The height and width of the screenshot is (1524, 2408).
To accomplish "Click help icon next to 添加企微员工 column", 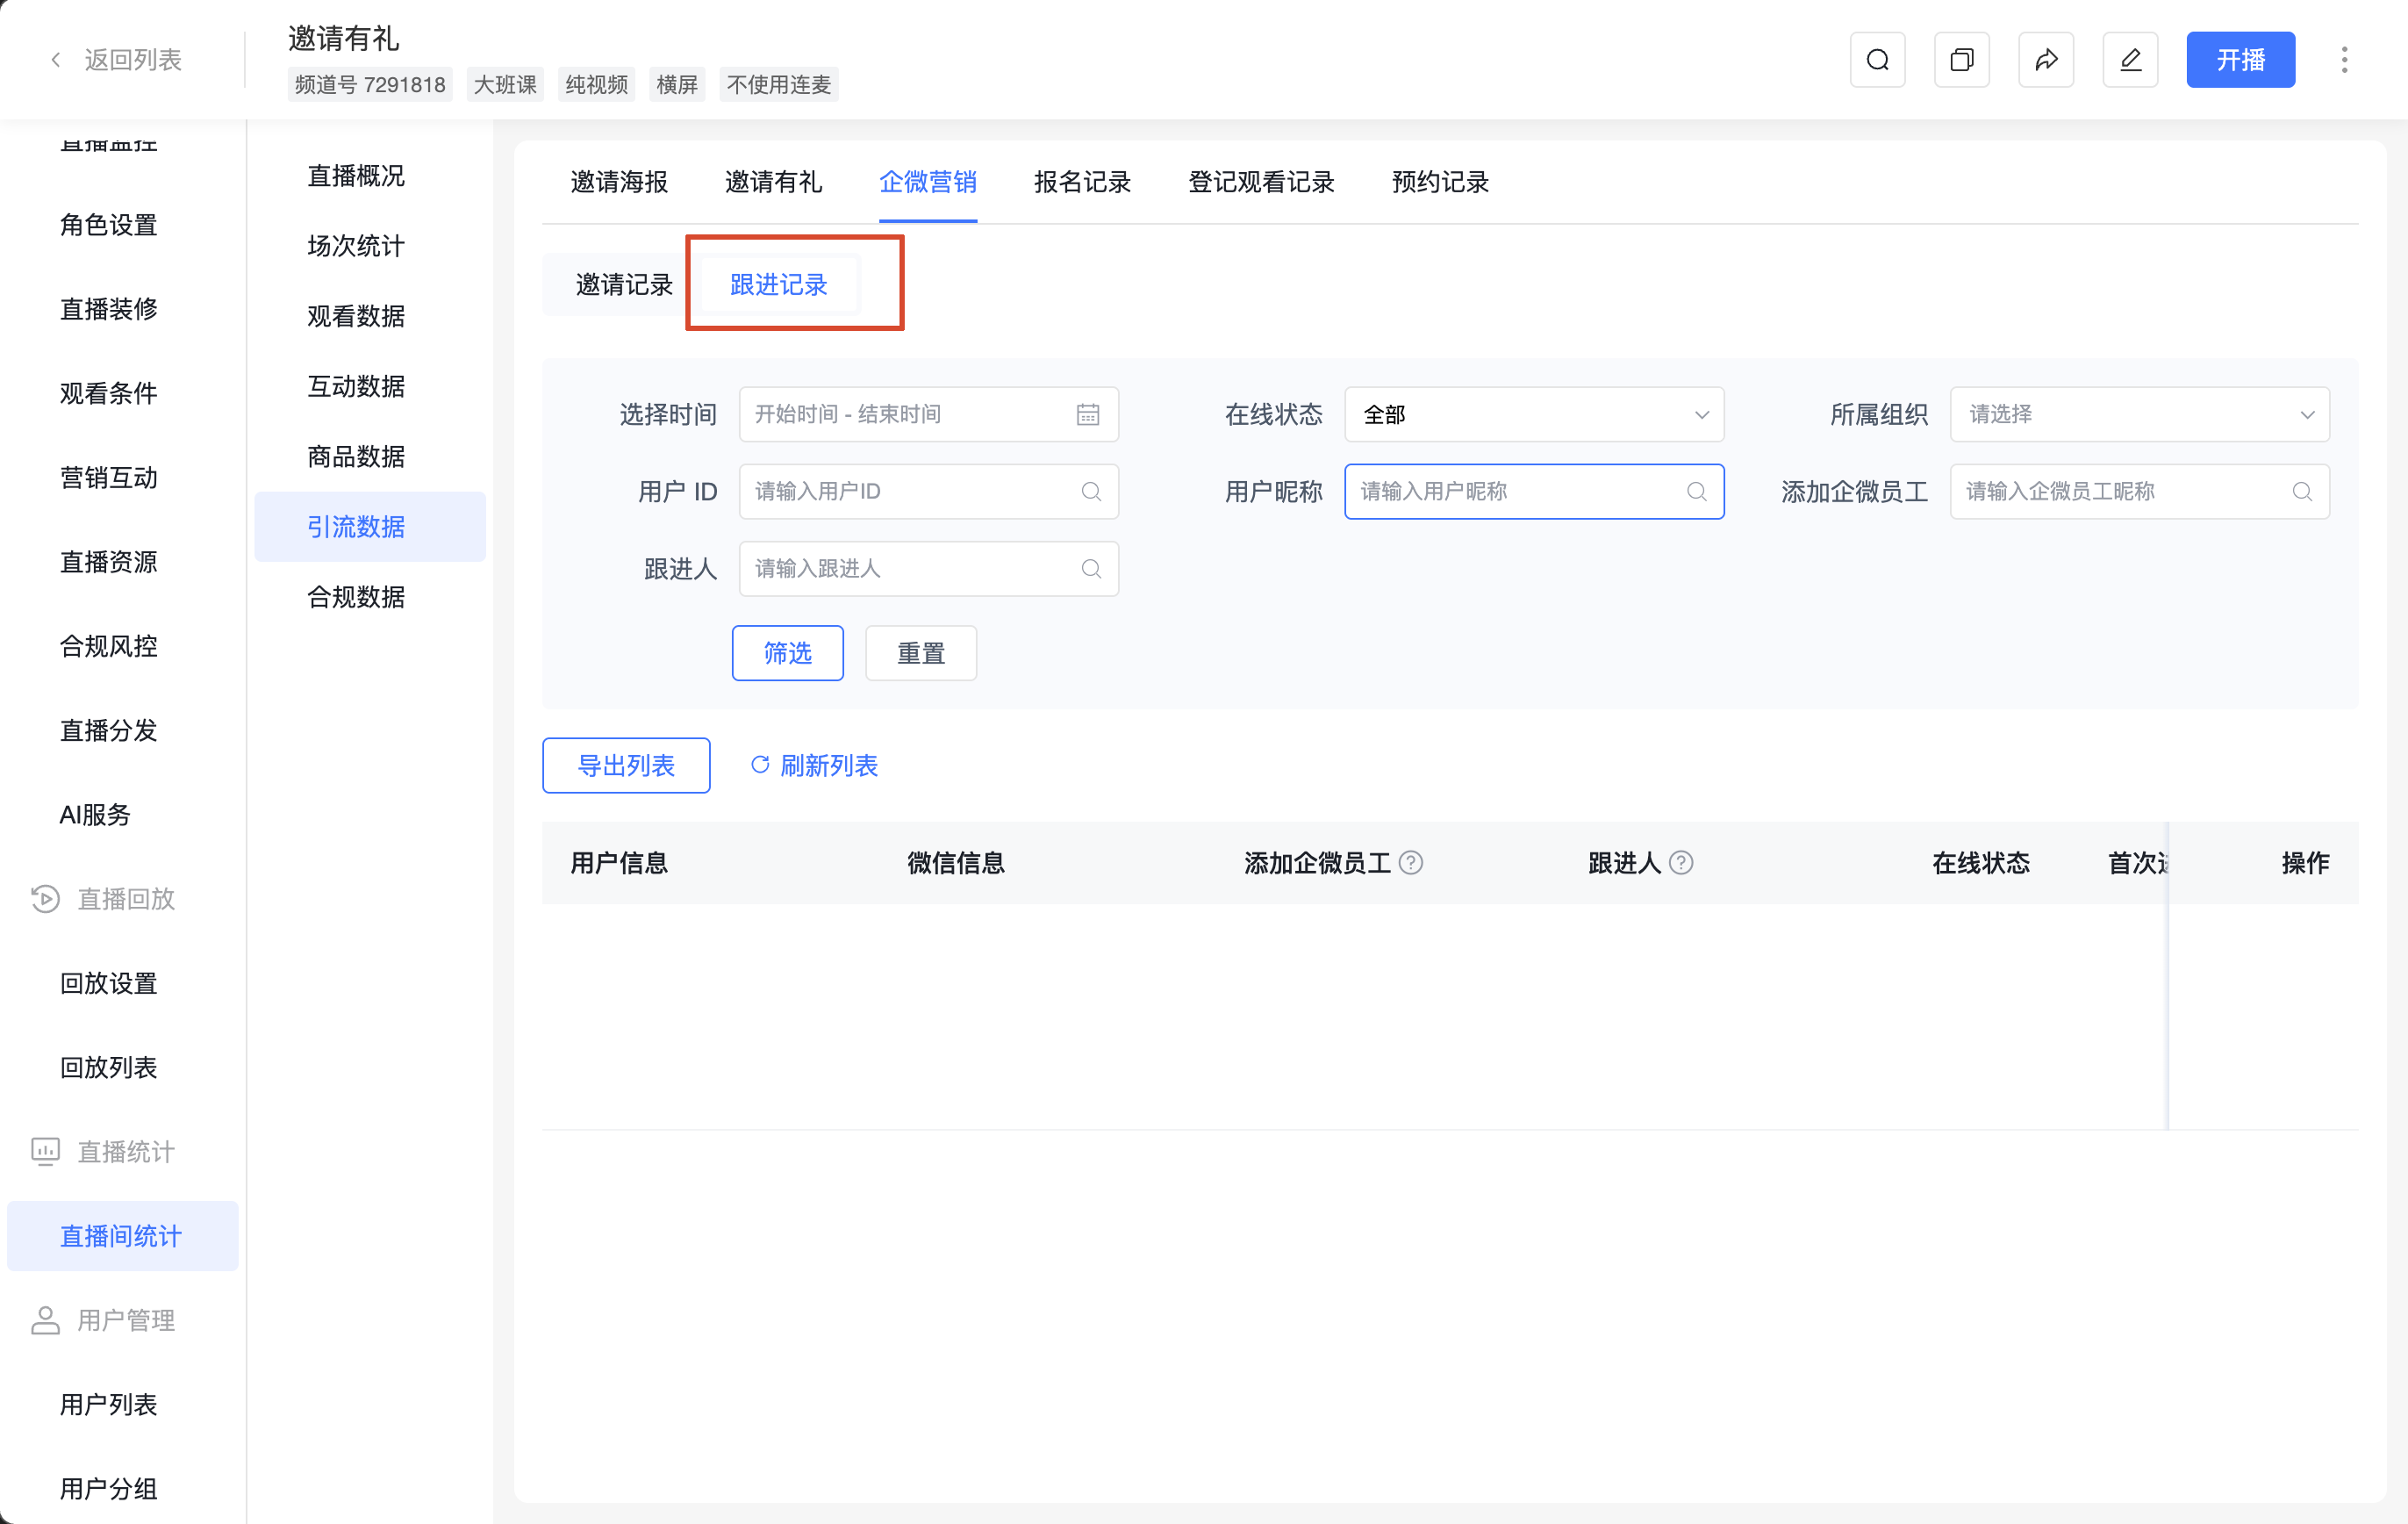I will tap(1410, 863).
